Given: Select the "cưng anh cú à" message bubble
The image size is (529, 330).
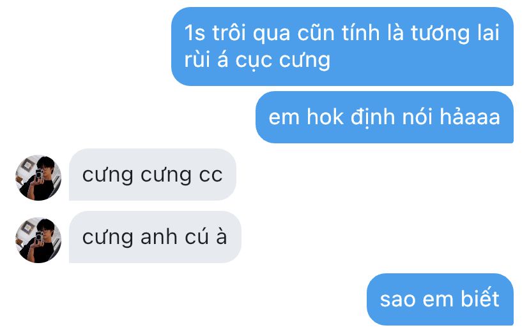Looking at the screenshot, I should click(x=155, y=237).
